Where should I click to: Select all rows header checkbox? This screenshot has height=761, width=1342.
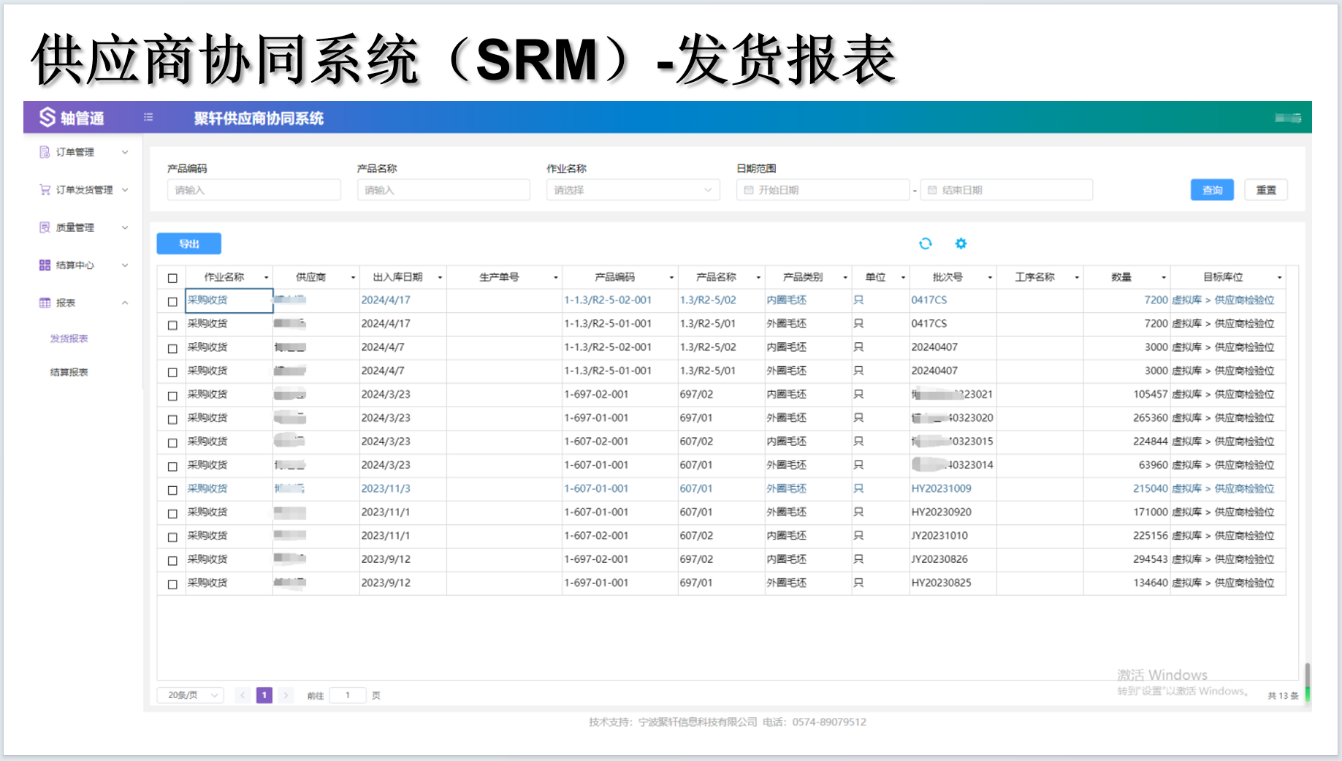[172, 278]
